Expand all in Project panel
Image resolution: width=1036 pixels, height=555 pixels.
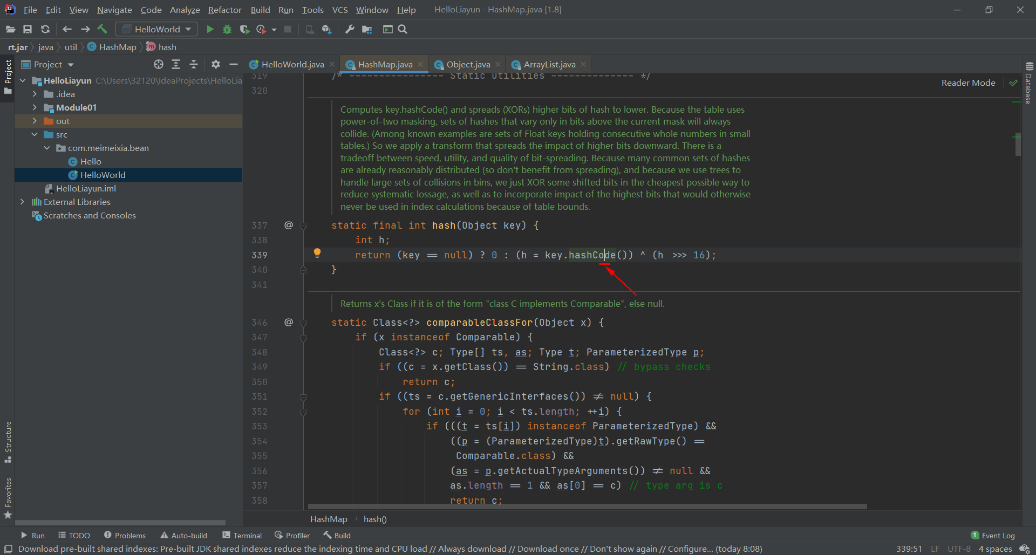click(176, 64)
